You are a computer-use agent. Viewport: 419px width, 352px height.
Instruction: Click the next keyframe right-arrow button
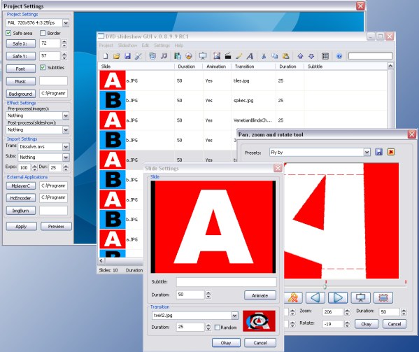(338, 297)
